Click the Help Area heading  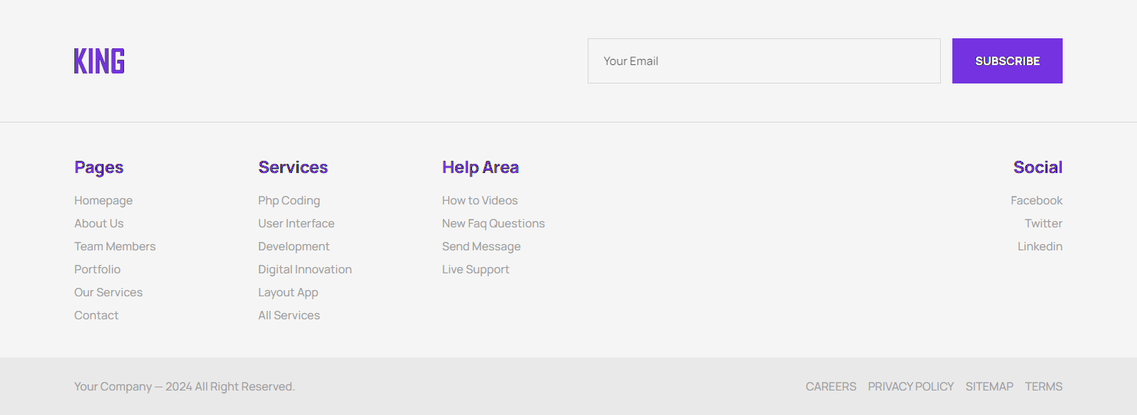click(x=480, y=168)
